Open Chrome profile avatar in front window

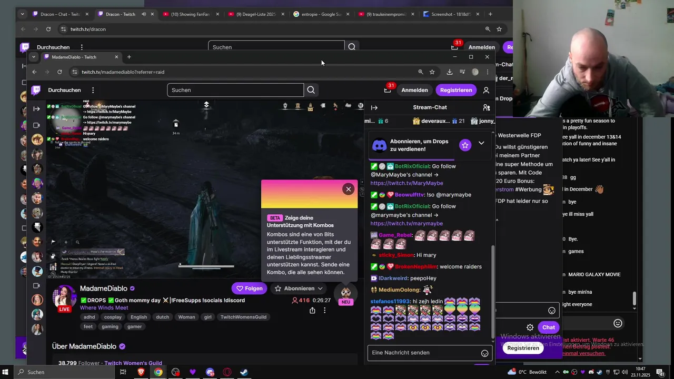click(475, 72)
